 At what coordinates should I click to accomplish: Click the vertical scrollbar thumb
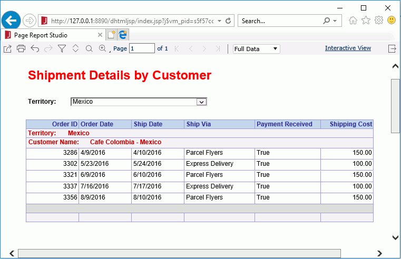(395, 106)
